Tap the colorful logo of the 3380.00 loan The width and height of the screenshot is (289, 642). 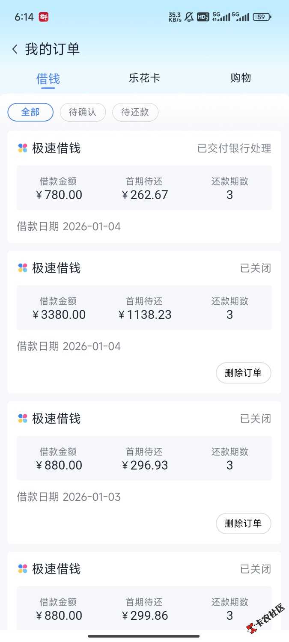pyautogui.click(x=23, y=268)
